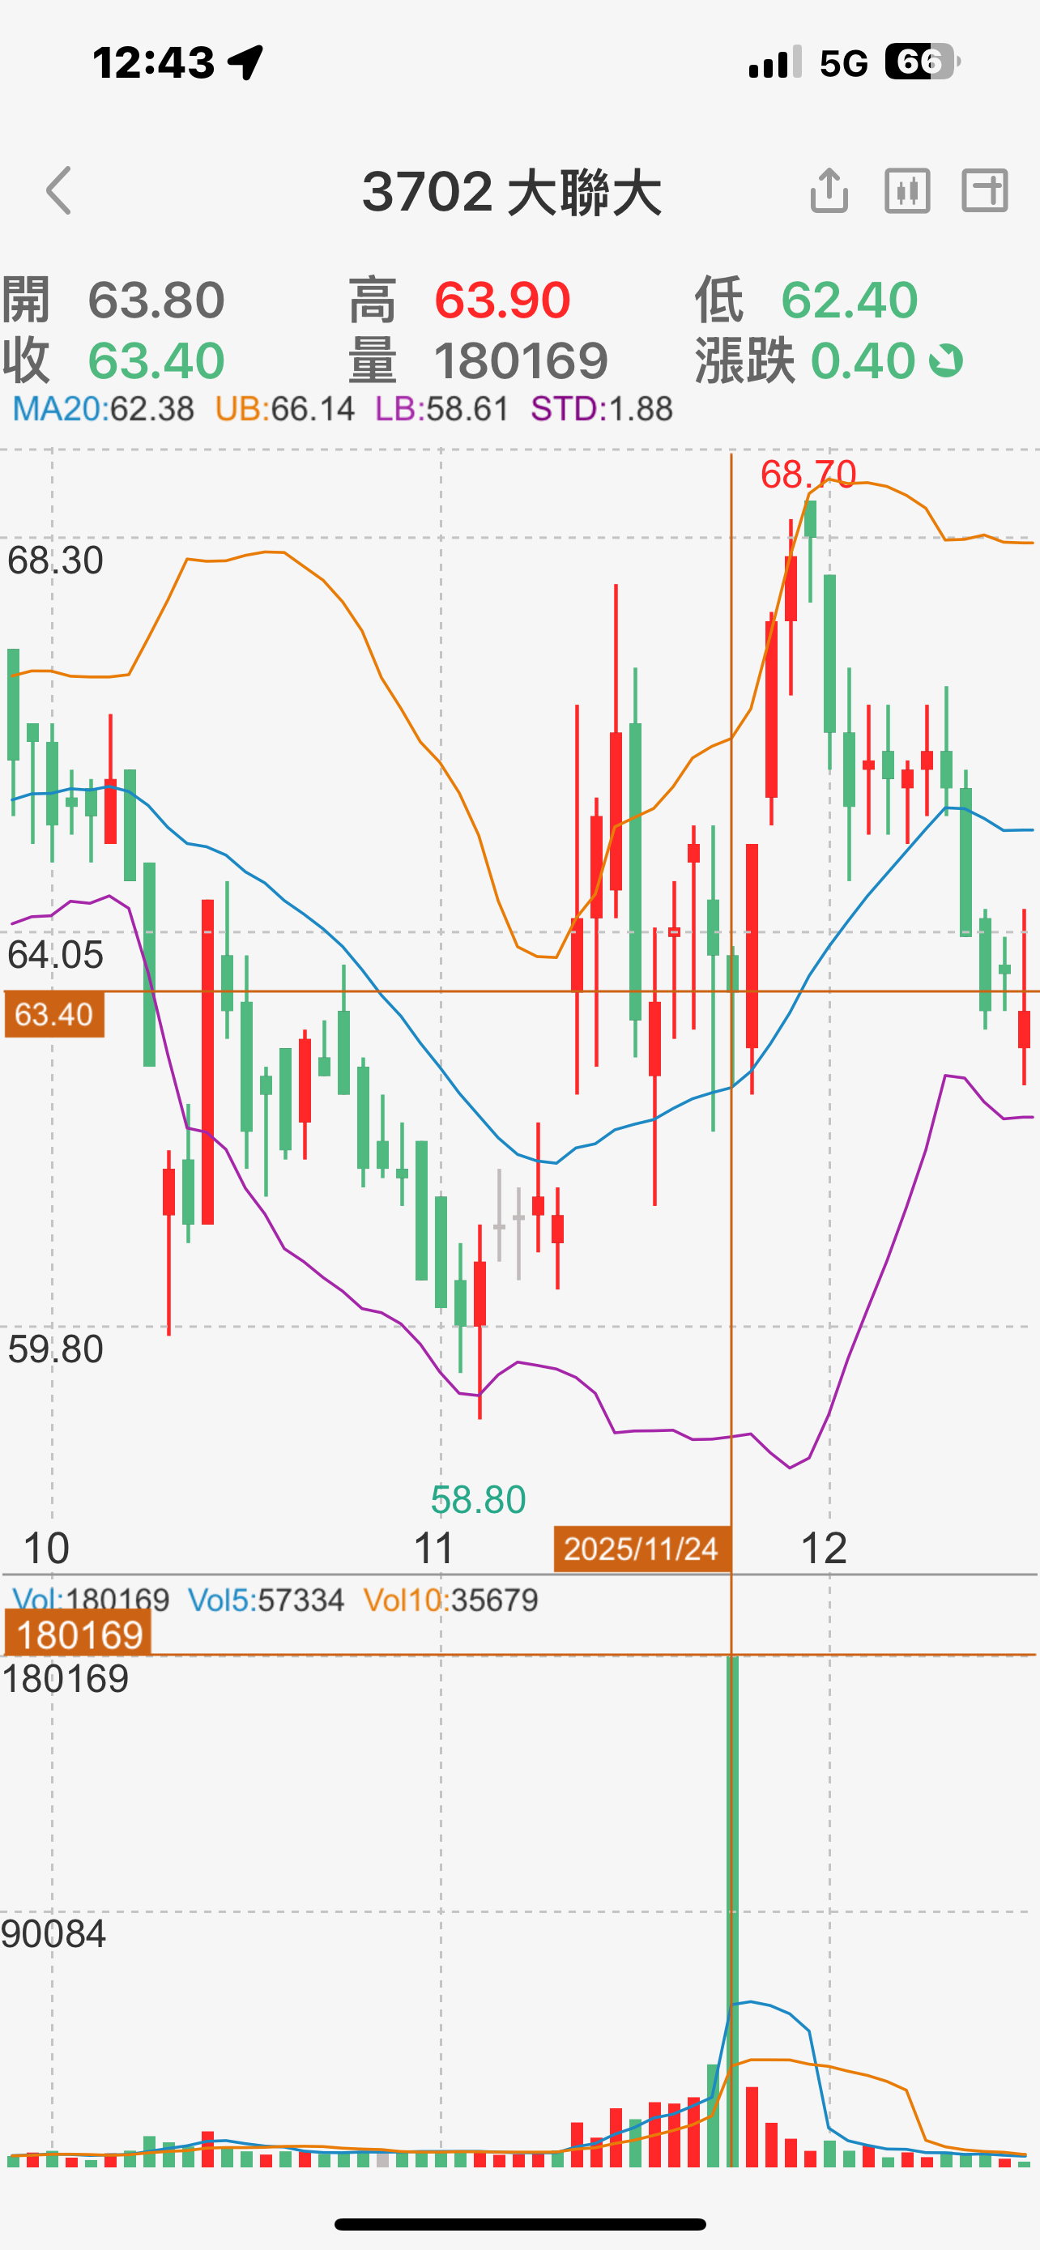This screenshot has width=1040, height=2250.
Task: Tap the Vol10:35679 volume average label
Action: [x=450, y=1600]
